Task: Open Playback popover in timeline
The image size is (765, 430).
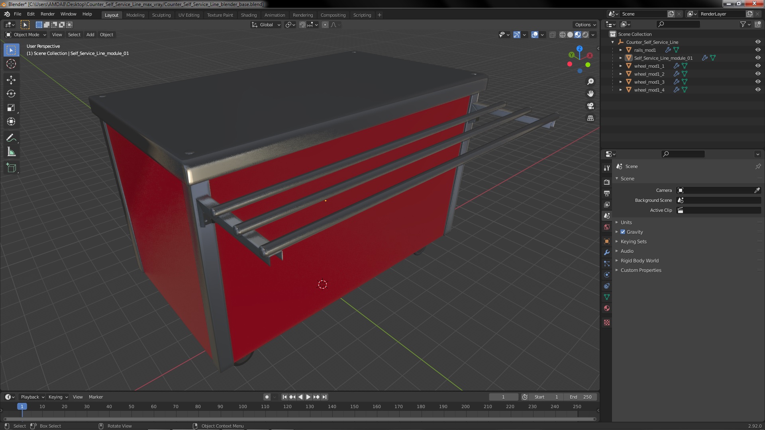Action: tap(32, 397)
